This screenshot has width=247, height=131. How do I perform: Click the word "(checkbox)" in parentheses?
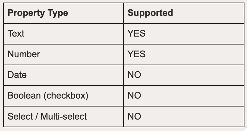(x=66, y=96)
